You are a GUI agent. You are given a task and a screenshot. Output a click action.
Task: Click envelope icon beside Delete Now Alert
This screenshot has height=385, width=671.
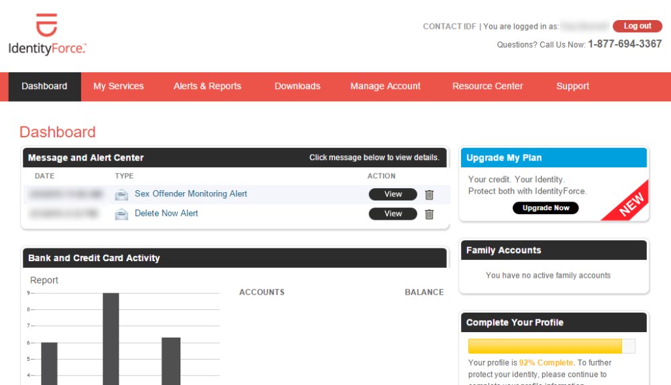click(x=121, y=214)
